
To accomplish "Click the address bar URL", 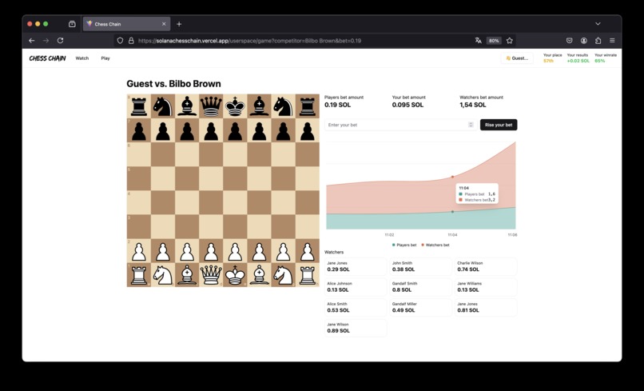I will click(250, 41).
